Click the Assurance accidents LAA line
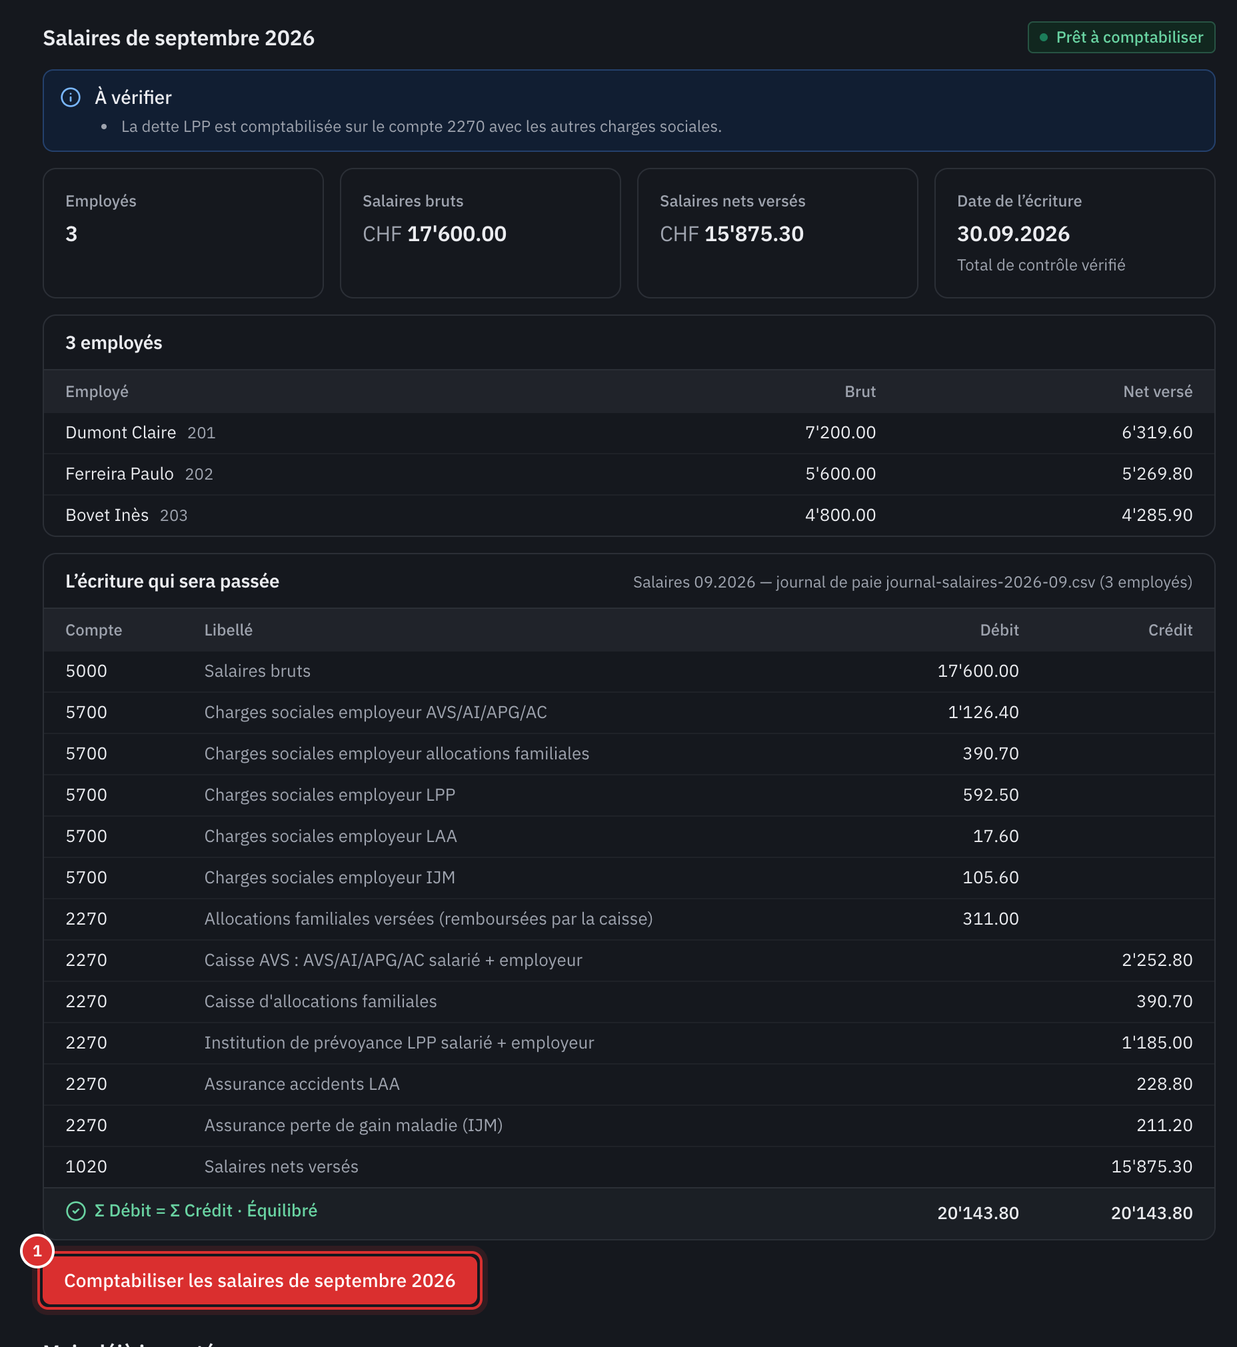The height and width of the screenshot is (1347, 1237). click(x=628, y=1085)
